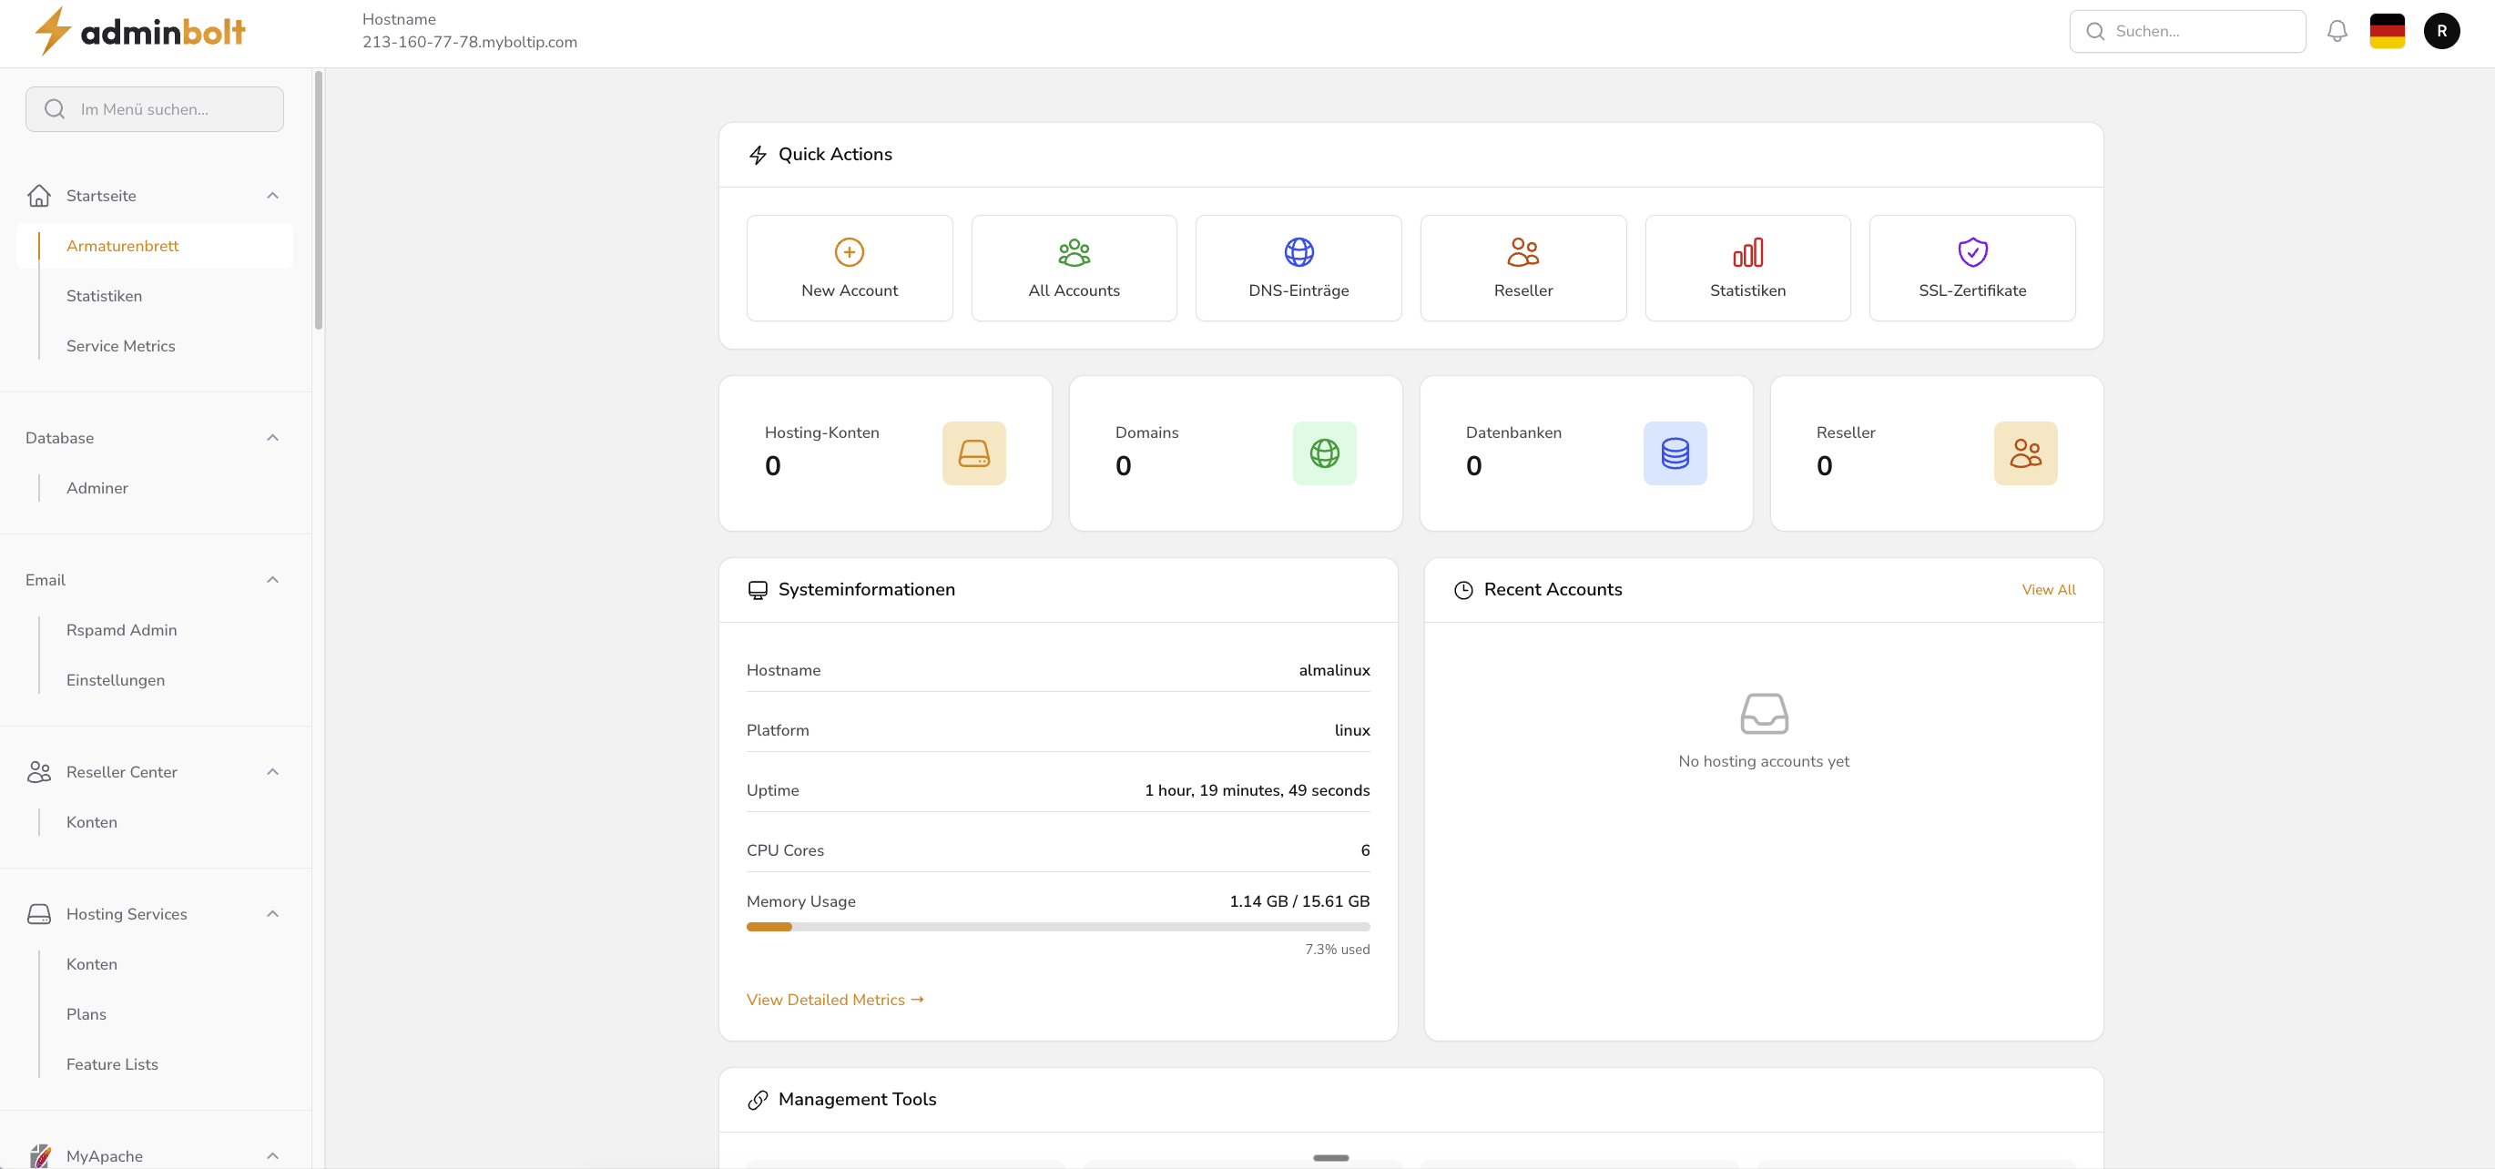This screenshot has width=2495, height=1169.
Task: Click the All Accounts icon
Action: click(x=1074, y=253)
